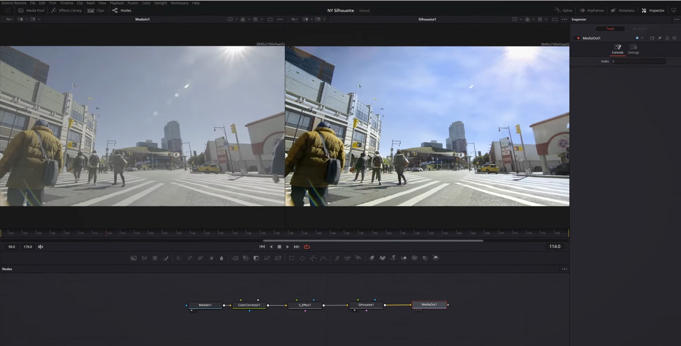Toggle the MediaOut1 enable switch

[x=578, y=38]
